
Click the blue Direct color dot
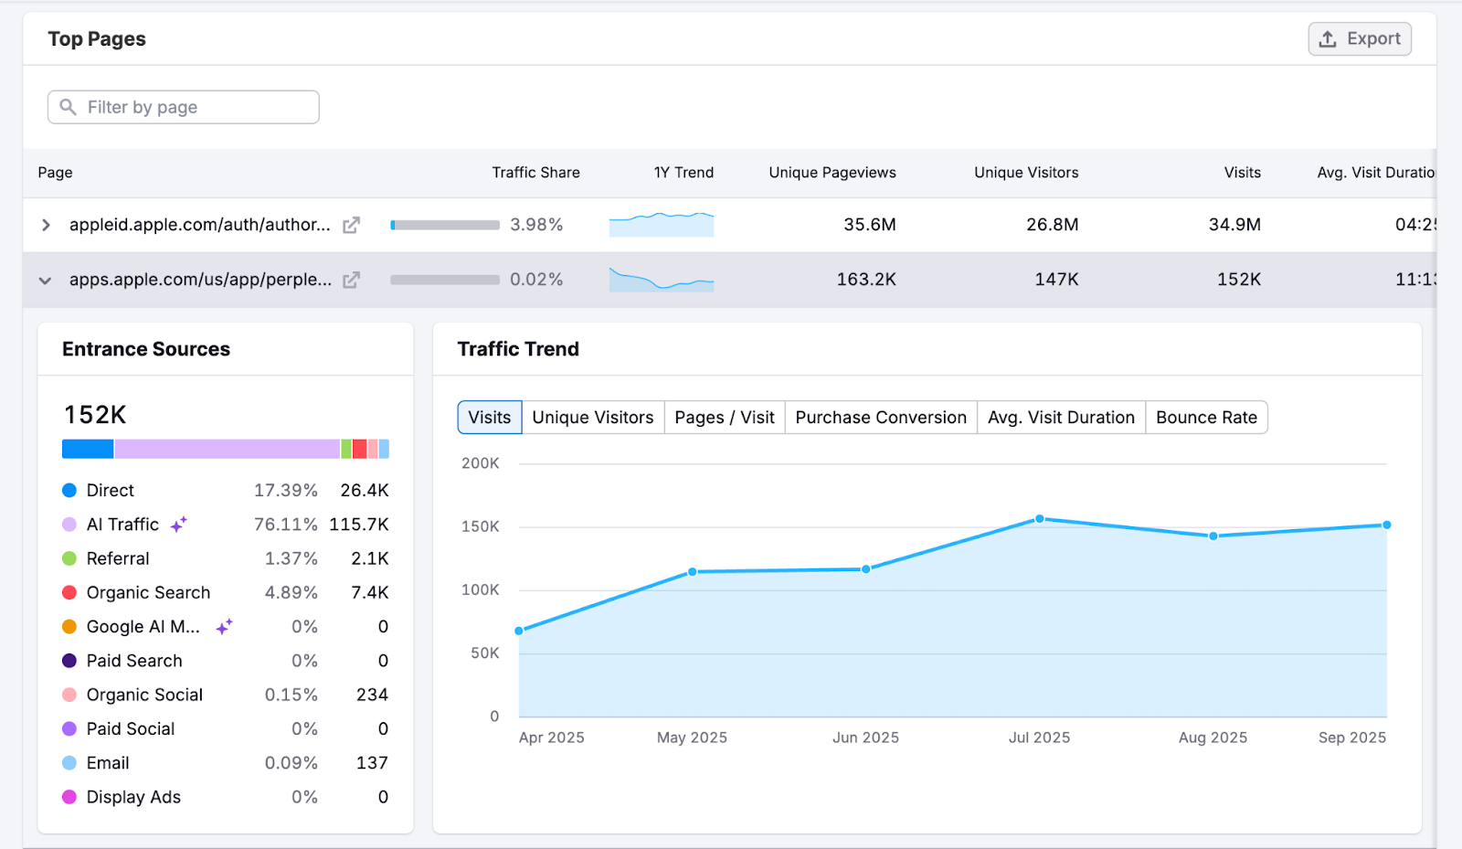[x=69, y=490]
